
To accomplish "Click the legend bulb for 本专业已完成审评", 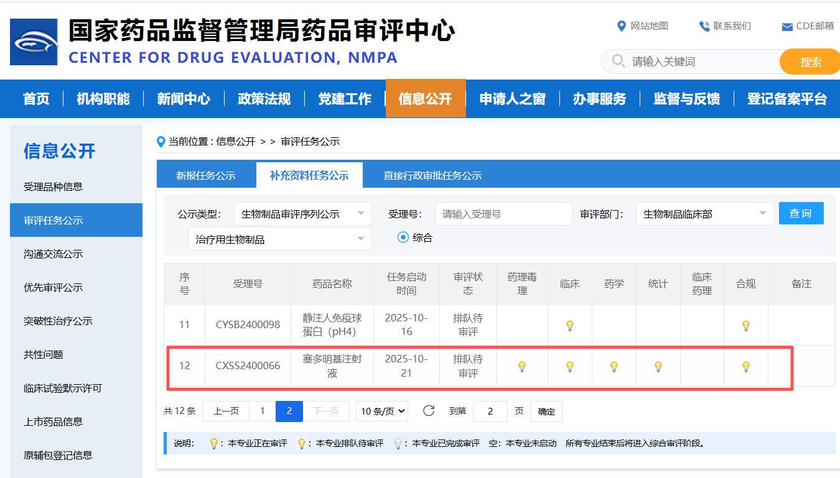I will [398, 444].
